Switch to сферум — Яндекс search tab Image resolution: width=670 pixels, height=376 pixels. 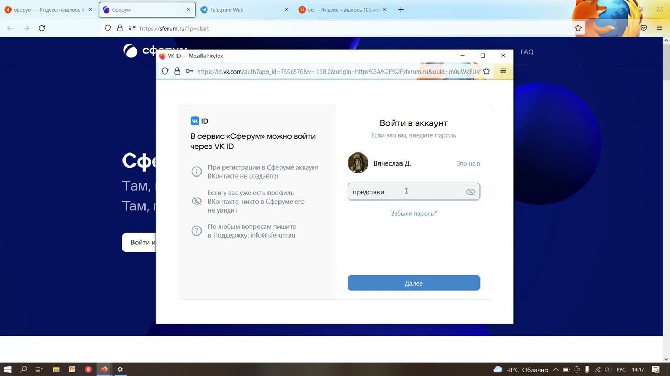click(48, 9)
